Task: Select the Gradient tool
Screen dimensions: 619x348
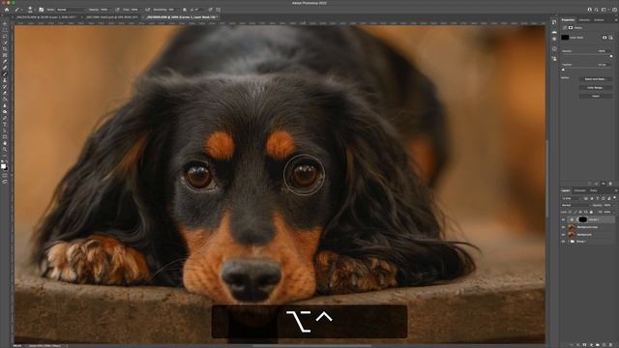Action: (5, 99)
